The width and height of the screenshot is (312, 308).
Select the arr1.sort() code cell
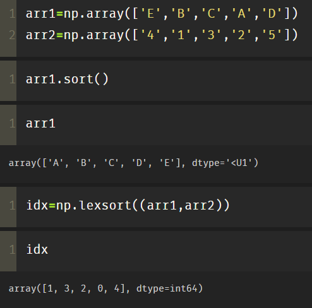[164, 81]
